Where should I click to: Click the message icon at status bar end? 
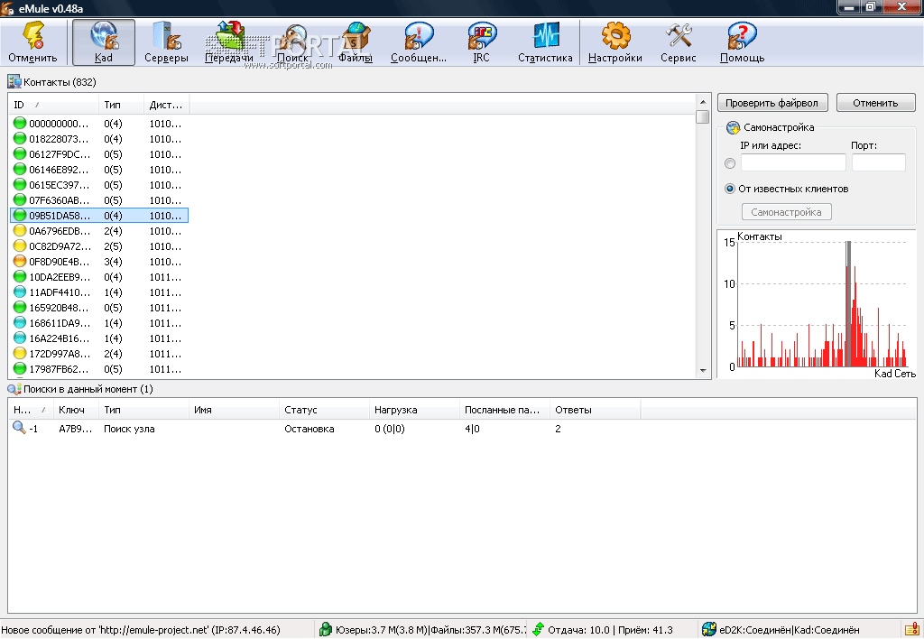click(911, 629)
